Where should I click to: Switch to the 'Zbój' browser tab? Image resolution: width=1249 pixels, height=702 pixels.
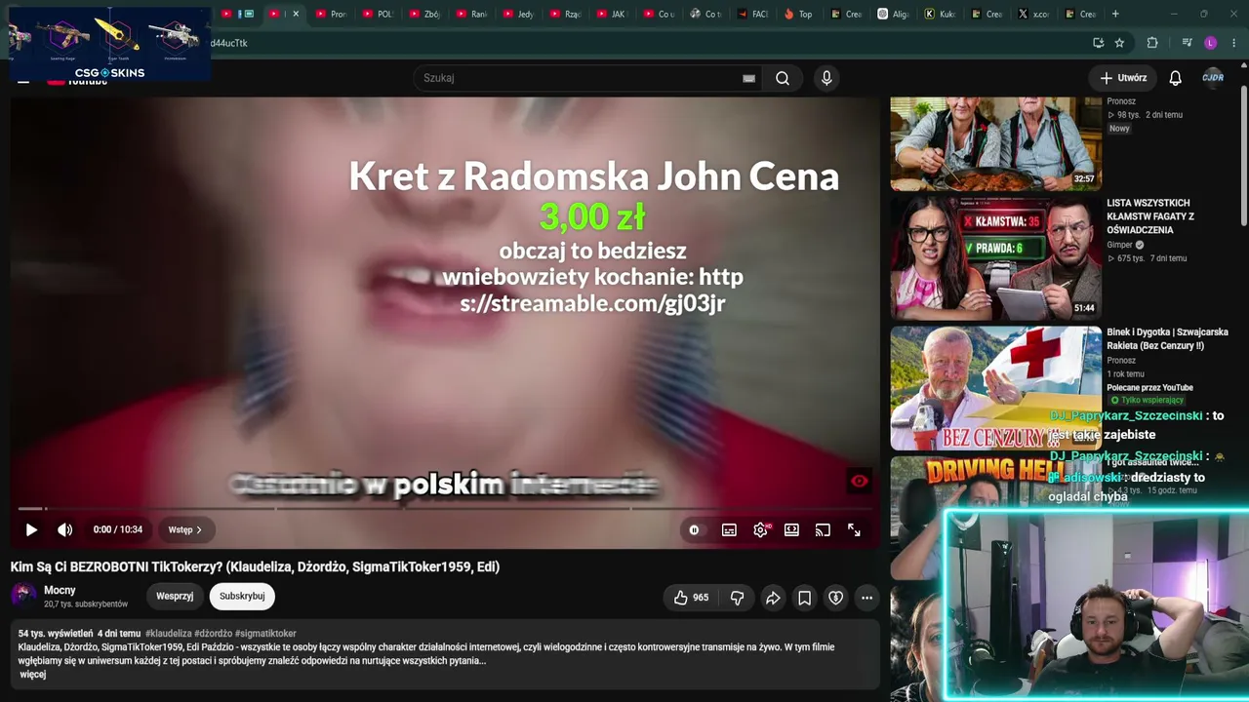[x=424, y=14]
